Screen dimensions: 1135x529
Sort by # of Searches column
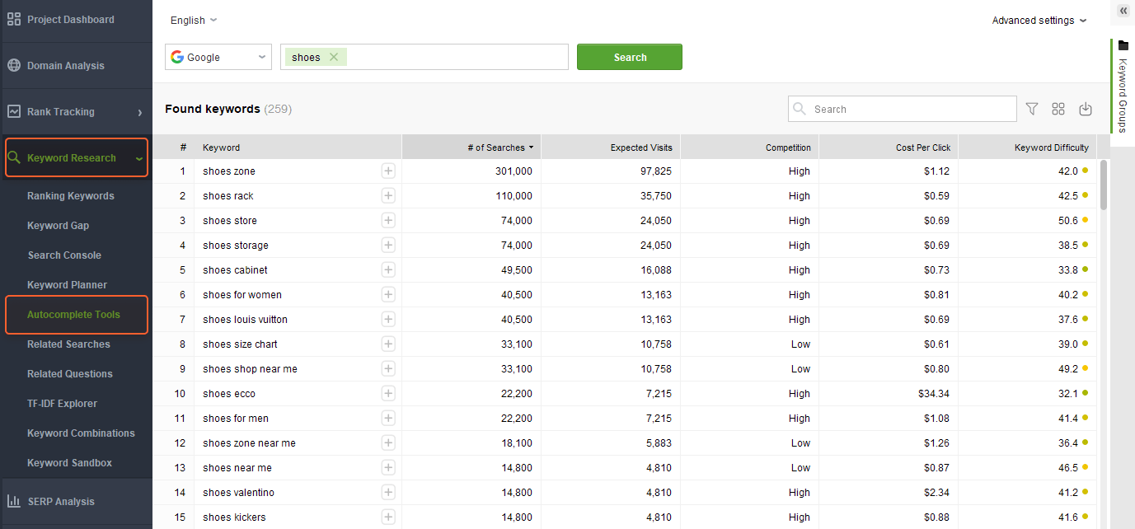pyautogui.click(x=471, y=147)
